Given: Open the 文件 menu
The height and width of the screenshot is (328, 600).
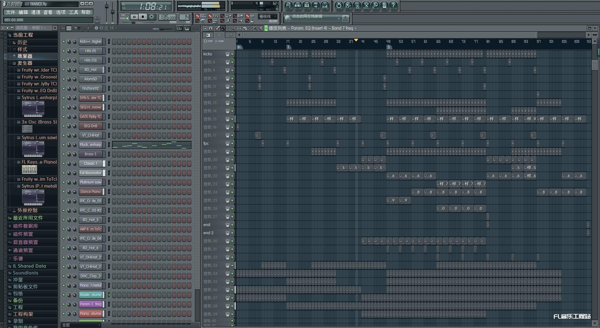Looking at the screenshot, I should click(10, 12).
